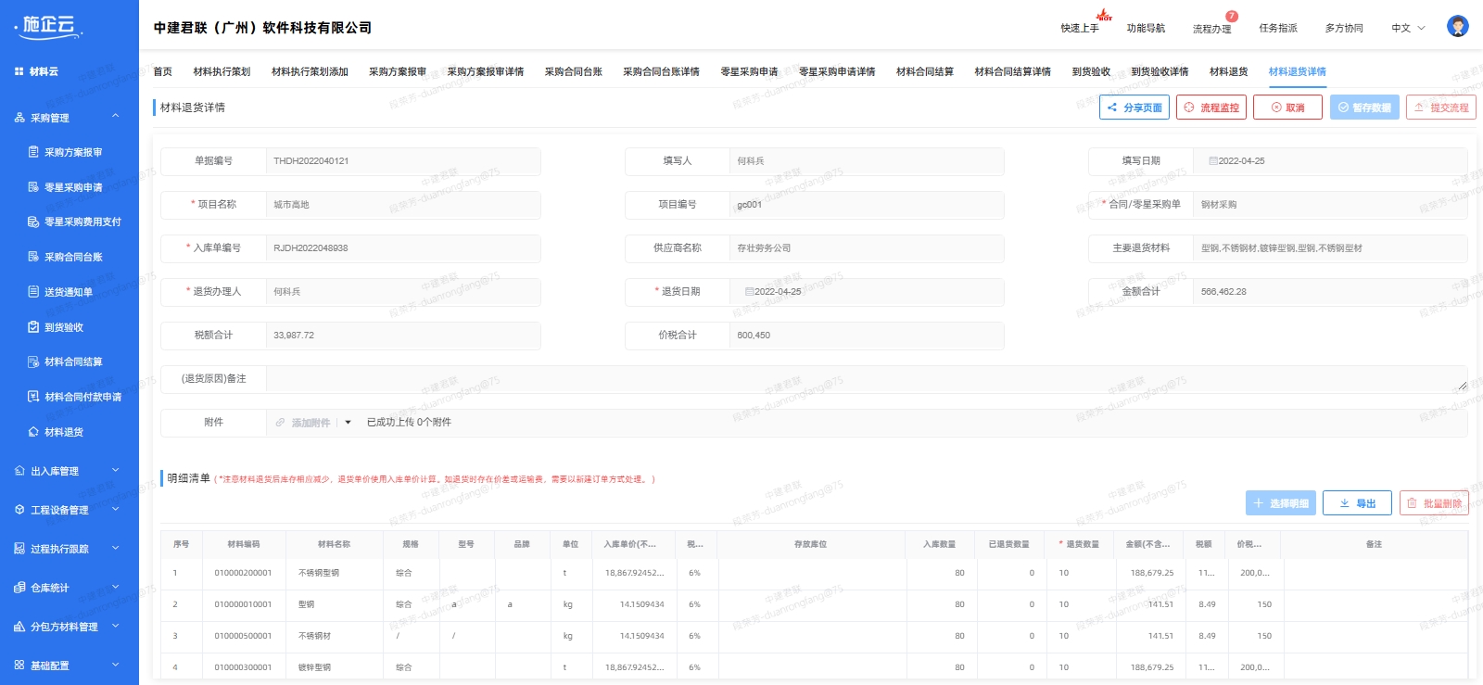Click the 入库单编号 field RJDH2022048938

point(403,248)
